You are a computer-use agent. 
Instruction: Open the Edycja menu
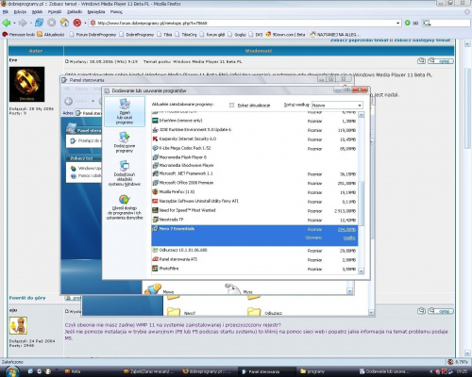tap(20, 12)
